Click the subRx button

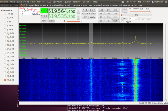[x=51, y=20]
